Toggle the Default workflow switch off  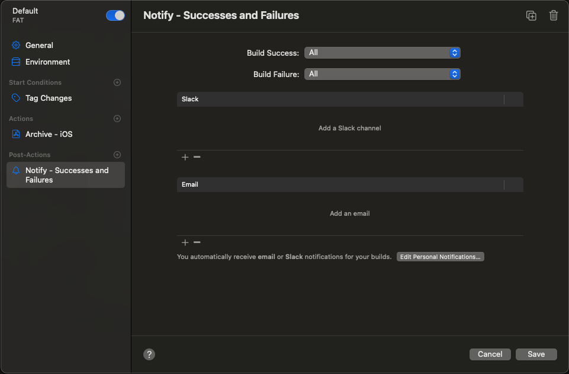(x=115, y=15)
